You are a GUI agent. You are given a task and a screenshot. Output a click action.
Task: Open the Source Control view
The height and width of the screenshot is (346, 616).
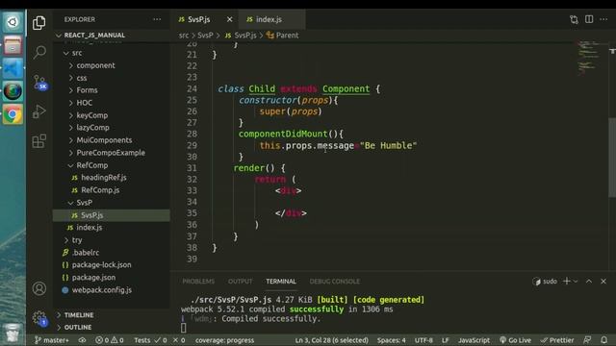(39, 83)
